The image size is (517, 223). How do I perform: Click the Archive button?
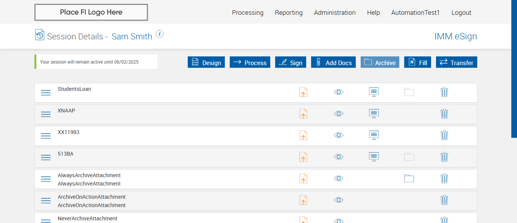coord(380,62)
